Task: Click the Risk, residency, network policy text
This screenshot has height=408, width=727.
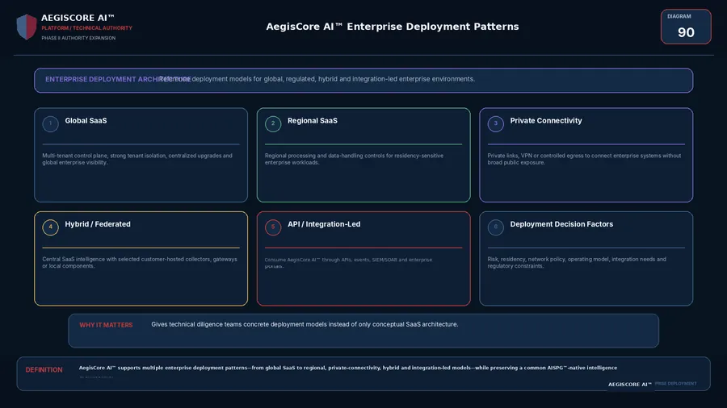Action: 577,262
